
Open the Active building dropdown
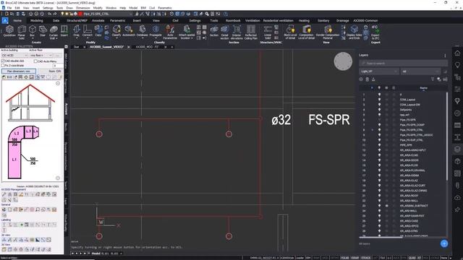tap(14, 55)
